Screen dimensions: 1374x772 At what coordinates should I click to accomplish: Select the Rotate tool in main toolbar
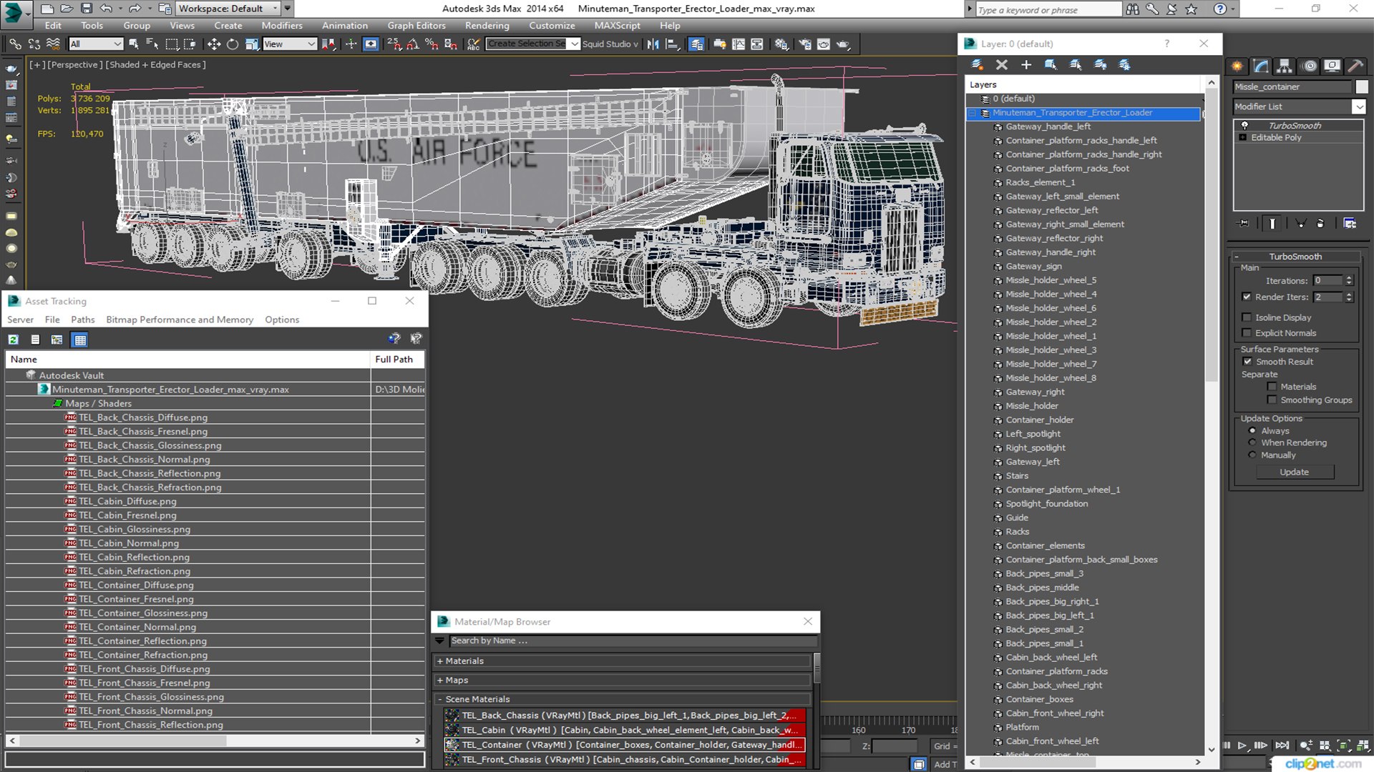click(232, 44)
